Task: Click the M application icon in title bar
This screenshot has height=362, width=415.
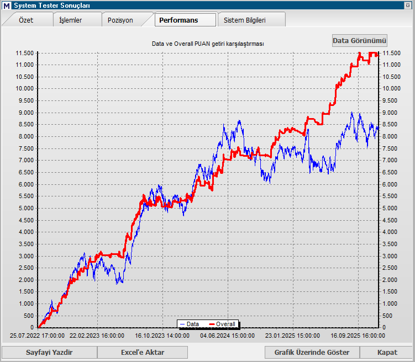Action: 6,6
